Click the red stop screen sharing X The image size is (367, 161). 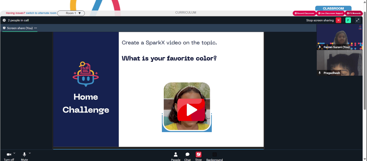(338, 20)
